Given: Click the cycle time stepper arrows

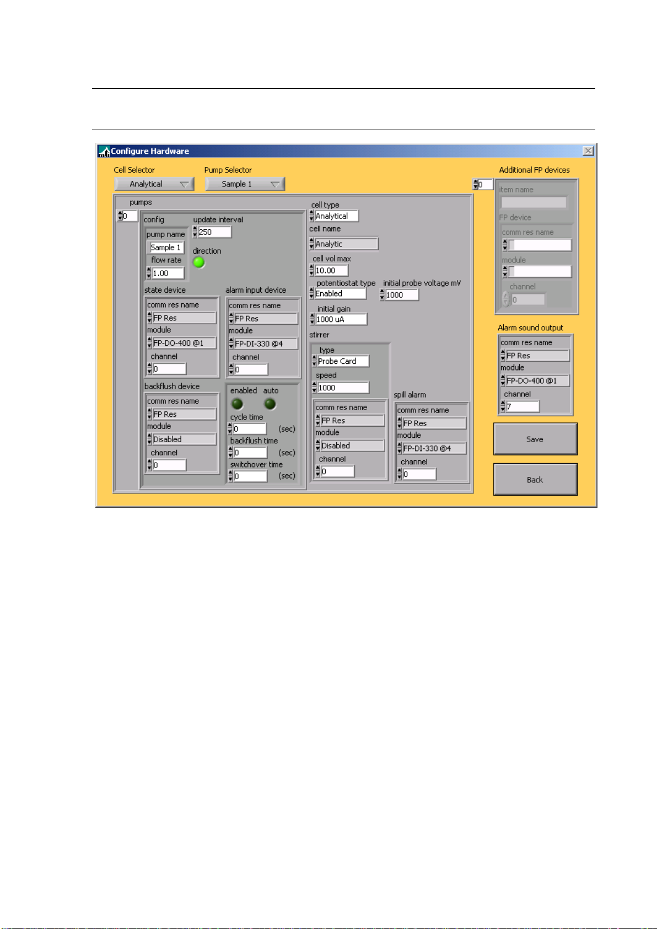Looking at the screenshot, I should tap(230, 428).
